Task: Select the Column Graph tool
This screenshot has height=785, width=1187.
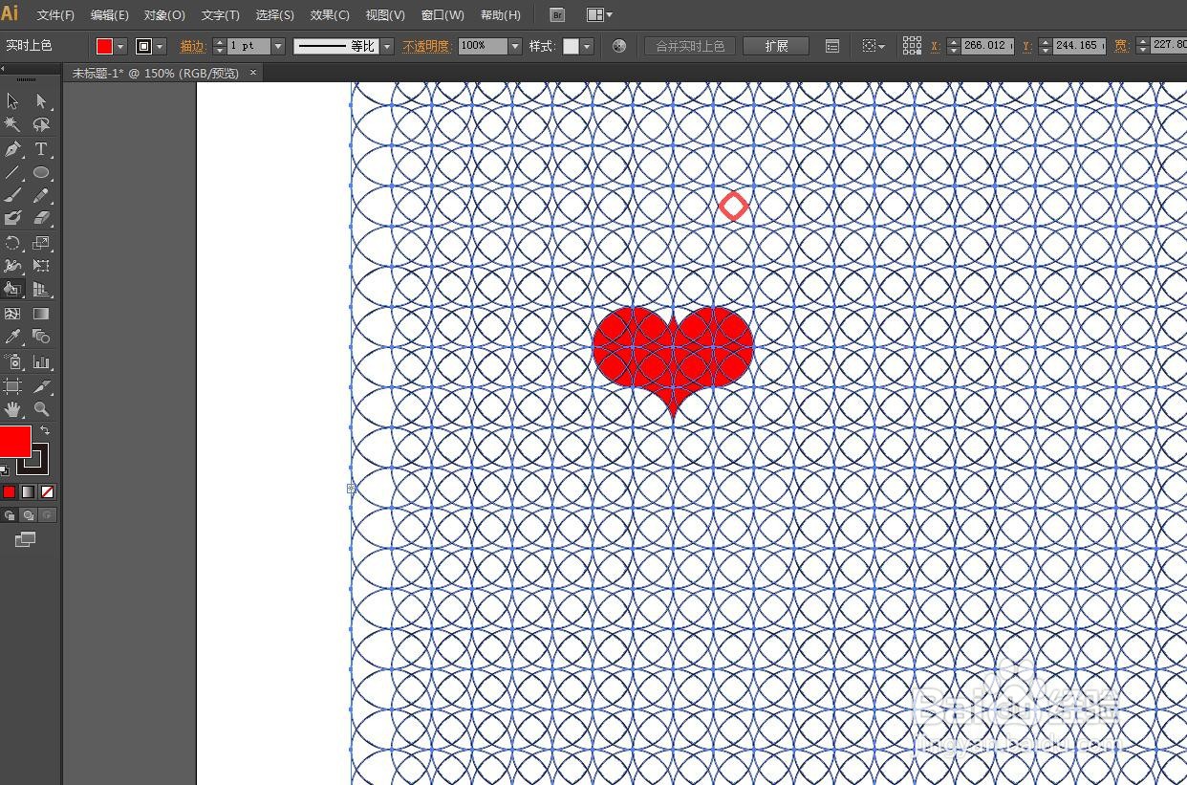Action: [x=41, y=361]
